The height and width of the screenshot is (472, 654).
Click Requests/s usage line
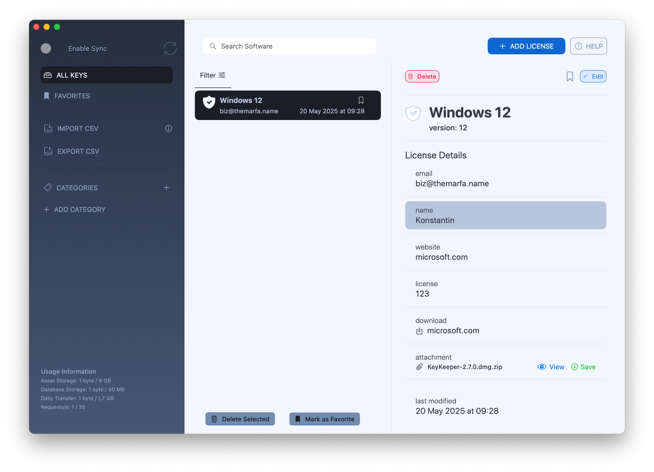click(63, 407)
